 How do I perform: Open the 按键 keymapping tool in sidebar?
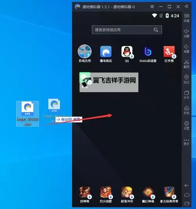[x=187, y=18]
